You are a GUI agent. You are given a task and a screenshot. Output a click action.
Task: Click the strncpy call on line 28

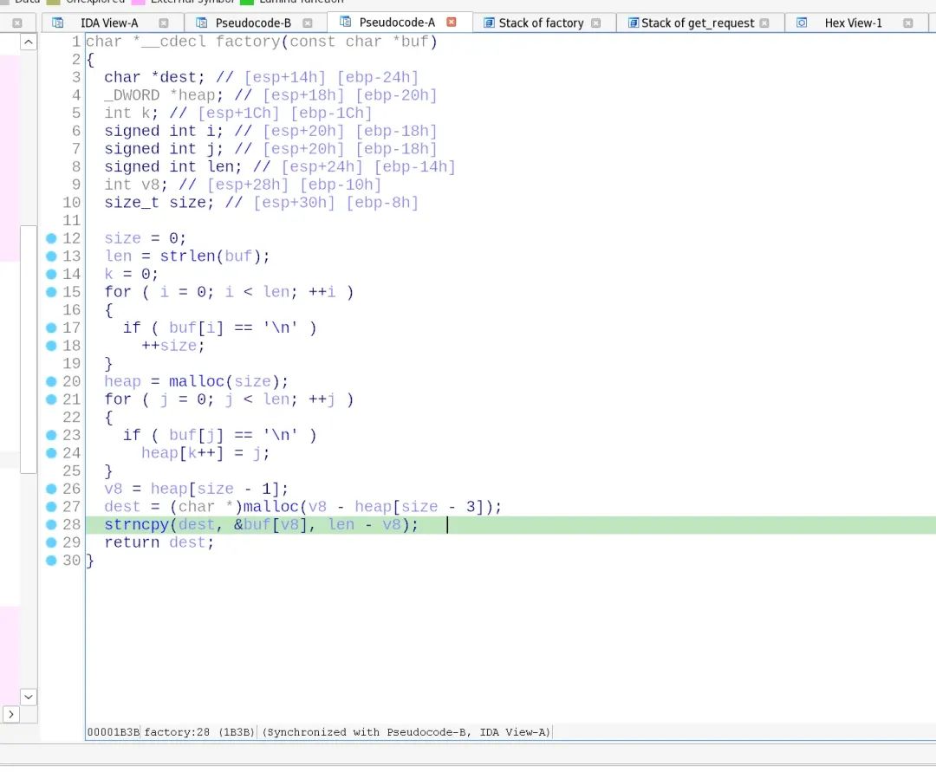tap(137, 524)
